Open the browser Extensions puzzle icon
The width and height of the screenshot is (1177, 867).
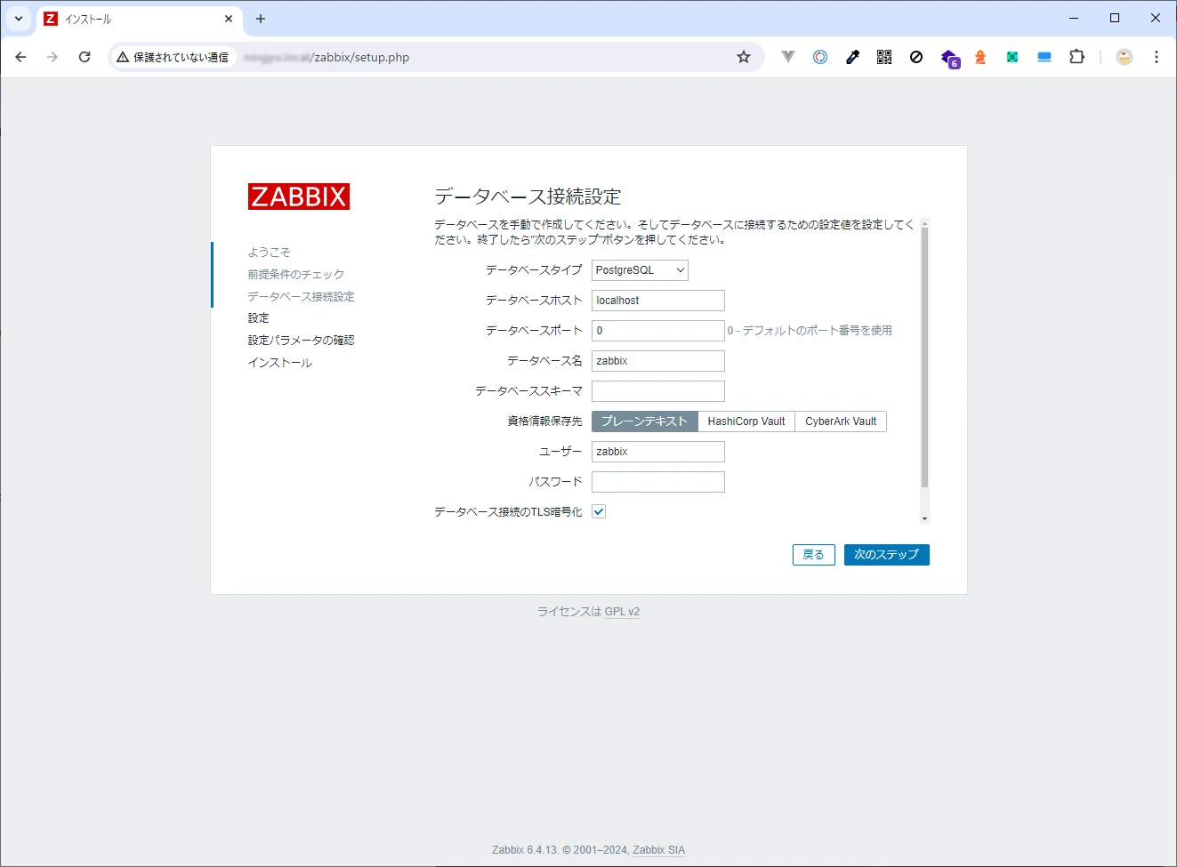coord(1076,57)
